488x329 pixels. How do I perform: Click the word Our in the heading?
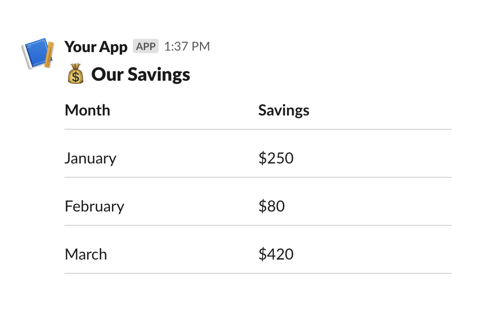pos(107,75)
